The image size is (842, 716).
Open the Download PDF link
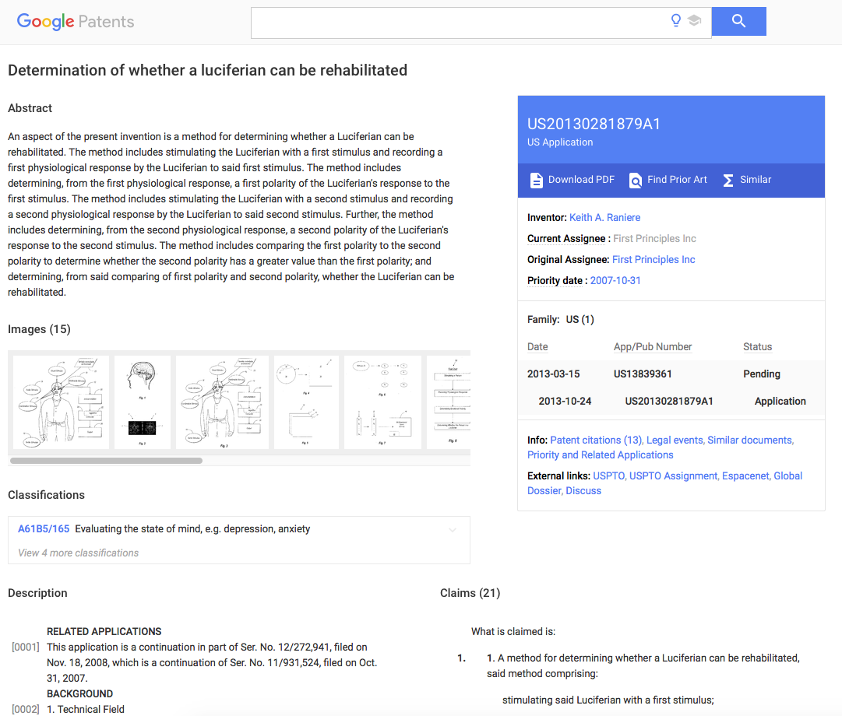coord(581,180)
